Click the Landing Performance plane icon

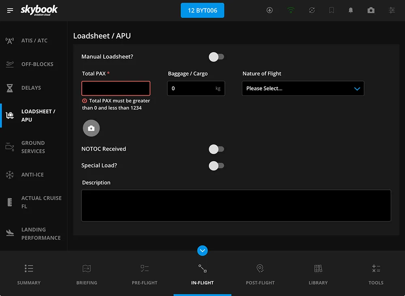[x=10, y=233]
